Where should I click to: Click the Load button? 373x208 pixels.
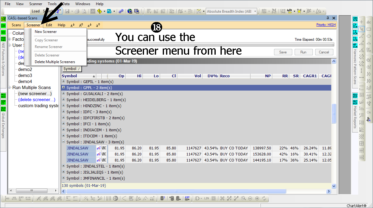pyautogui.click(x=36, y=11)
